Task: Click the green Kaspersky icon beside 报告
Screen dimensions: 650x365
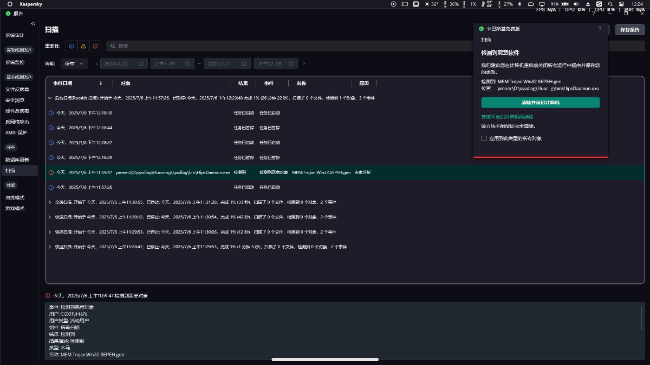Action: point(8,13)
